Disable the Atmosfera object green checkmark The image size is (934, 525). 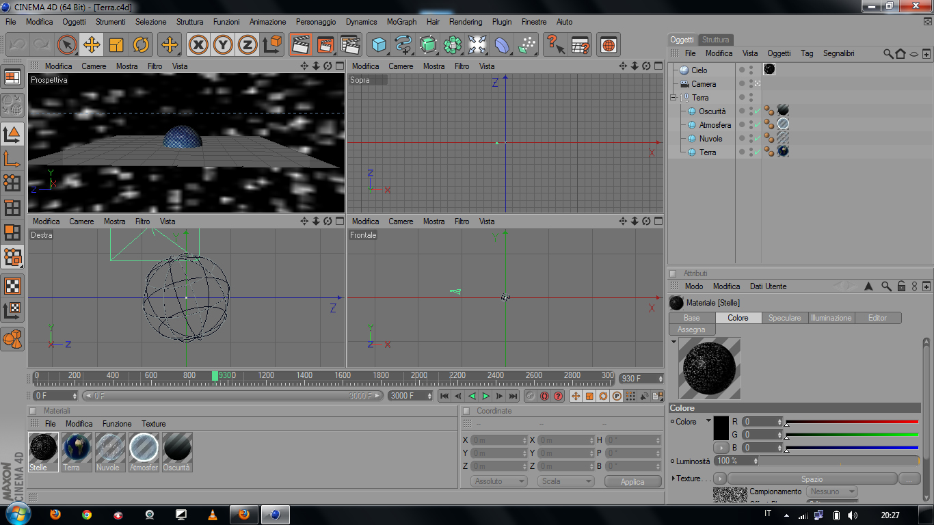pyautogui.click(x=757, y=125)
